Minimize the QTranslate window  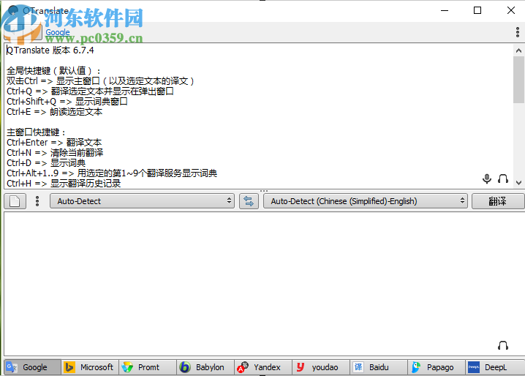(445, 10)
